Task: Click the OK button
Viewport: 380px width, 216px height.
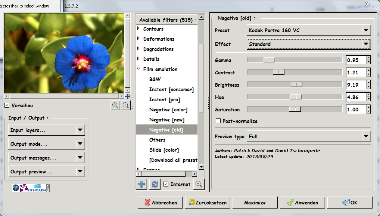Action: (350, 203)
